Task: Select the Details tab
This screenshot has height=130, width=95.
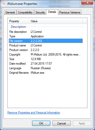Action: tap(52, 12)
